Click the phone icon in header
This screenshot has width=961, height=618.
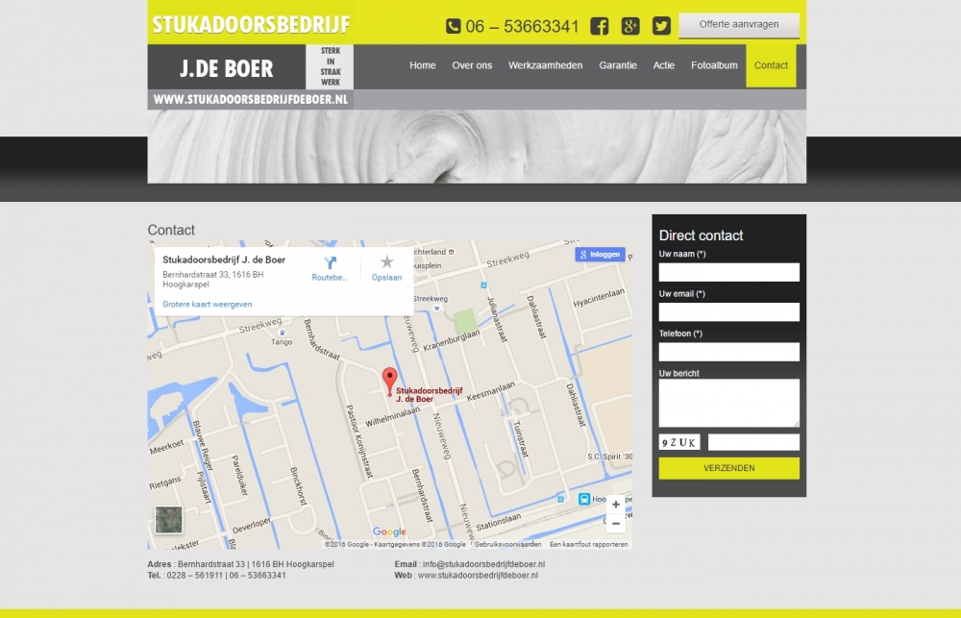(x=453, y=26)
